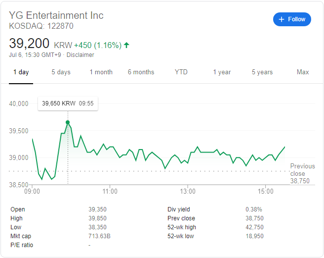The width and height of the screenshot is (324, 258).
Task: Click the green up arrow icon
Action: pyautogui.click(x=126, y=45)
